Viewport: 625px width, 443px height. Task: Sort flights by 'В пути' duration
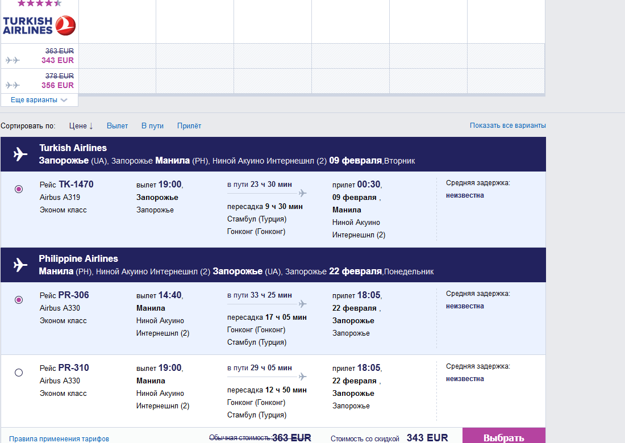click(x=152, y=126)
